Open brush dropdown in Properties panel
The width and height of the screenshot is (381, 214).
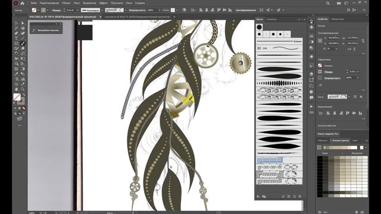click(x=349, y=97)
